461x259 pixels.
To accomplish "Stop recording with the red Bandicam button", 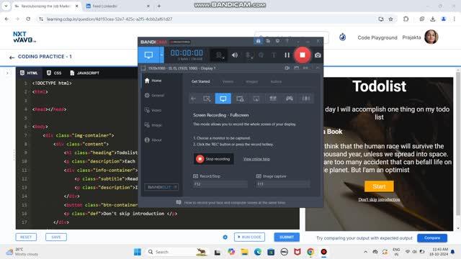I will pyautogui.click(x=303, y=55).
